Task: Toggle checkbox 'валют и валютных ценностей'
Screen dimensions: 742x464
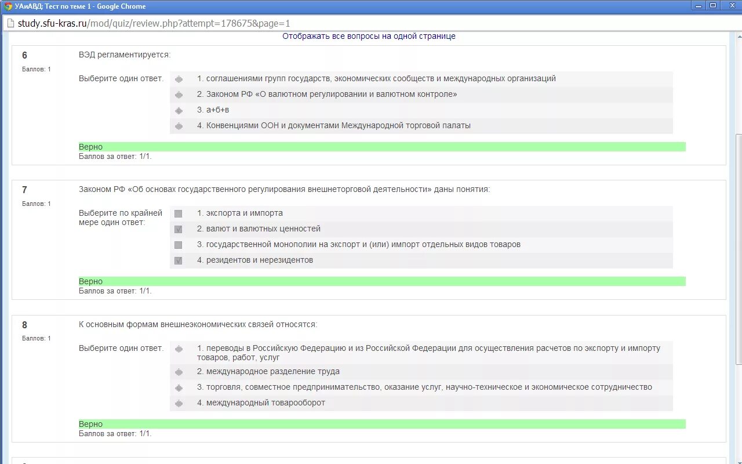Action: [x=178, y=229]
